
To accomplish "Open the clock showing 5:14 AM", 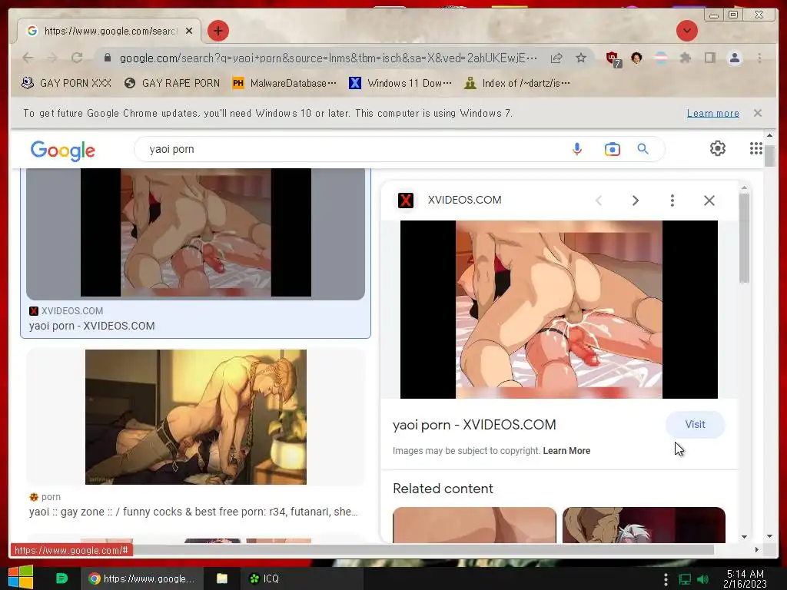I will click(745, 578).
